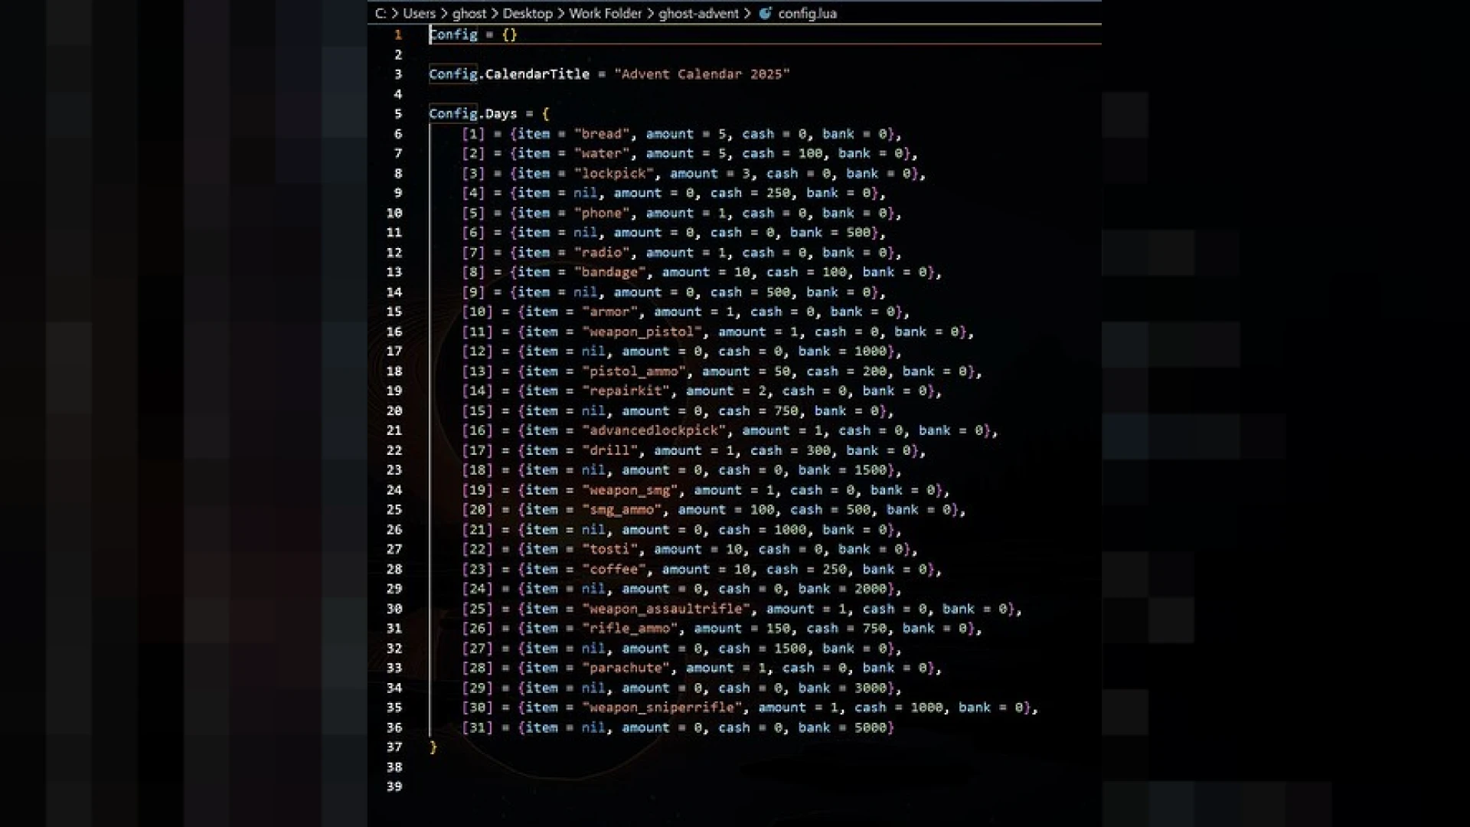Click the "rifle_ammo" string
The image size is (1470, 827).
(629, 628)
